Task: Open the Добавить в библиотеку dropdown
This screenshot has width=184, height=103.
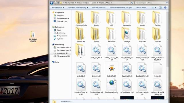Action: click(78, 7)
